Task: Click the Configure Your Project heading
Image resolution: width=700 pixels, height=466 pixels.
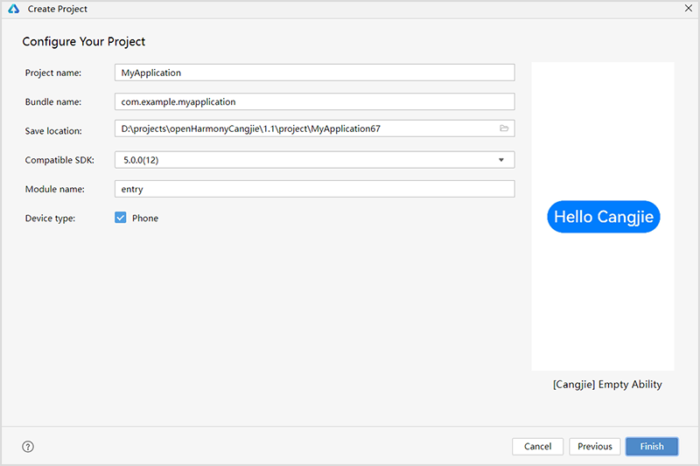Action: coord(84,41)
